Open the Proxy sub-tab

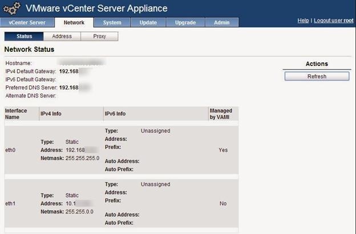pyautogui.click(x=99, y=36)
